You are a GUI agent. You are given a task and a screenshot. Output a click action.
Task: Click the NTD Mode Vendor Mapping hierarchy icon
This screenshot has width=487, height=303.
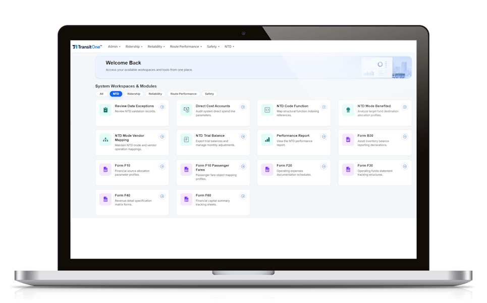[x=105, y=139]
